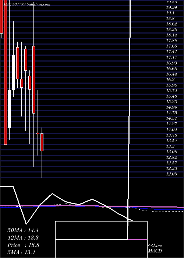Click the Price : 13.3 readout
The image size is (184, 258).
pyautogui.click(x=23, y=245)
